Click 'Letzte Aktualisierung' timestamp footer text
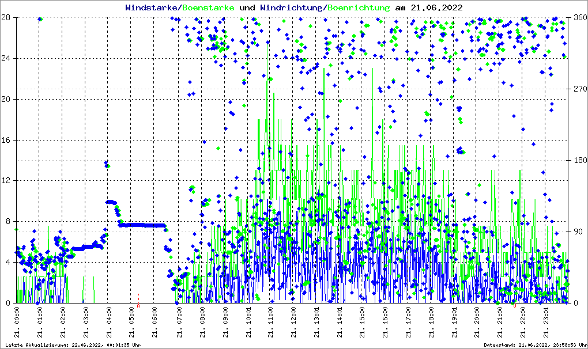 point(73,345)
